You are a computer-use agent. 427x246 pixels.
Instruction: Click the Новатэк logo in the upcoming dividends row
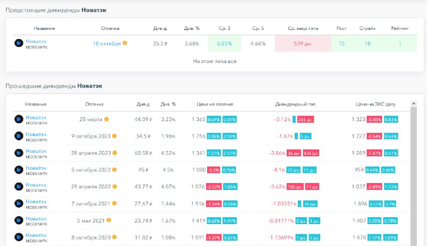19,43
